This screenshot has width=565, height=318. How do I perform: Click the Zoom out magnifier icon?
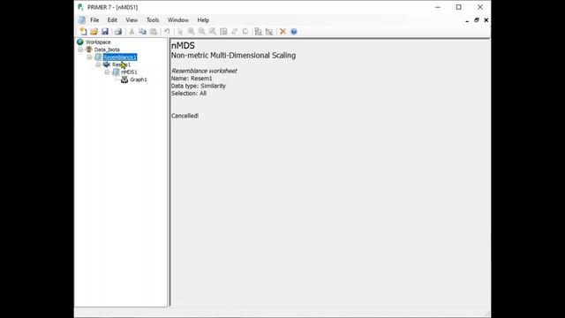tap(202, 32)
